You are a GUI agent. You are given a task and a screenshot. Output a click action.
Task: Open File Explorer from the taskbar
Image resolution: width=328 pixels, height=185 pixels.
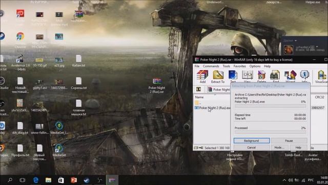[48, 180]
